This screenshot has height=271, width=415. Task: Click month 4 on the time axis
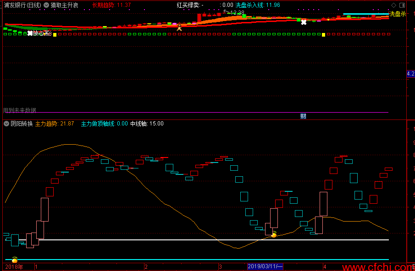coord(325,267)
